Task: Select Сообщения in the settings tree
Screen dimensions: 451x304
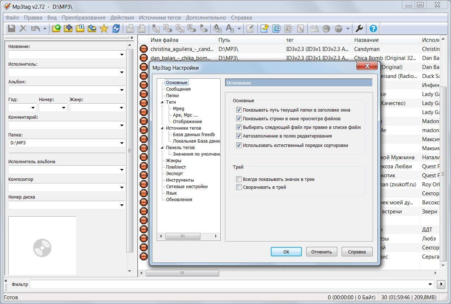Action: tap(178, 89)
